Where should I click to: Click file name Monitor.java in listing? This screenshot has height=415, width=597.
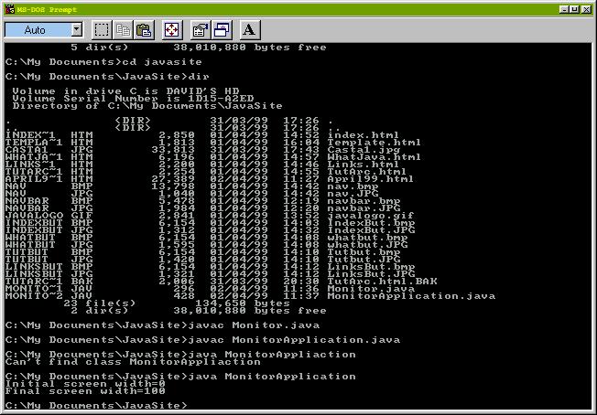[371, 289]
